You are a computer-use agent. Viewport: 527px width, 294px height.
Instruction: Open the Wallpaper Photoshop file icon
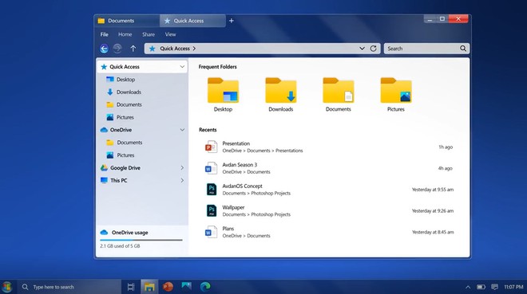pyautogui.click(x=212, y=210)
